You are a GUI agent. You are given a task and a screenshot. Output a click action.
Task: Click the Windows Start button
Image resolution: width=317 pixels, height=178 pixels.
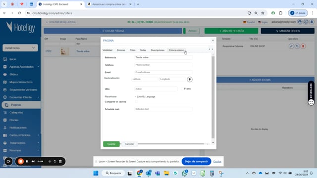tap(96, 173)
